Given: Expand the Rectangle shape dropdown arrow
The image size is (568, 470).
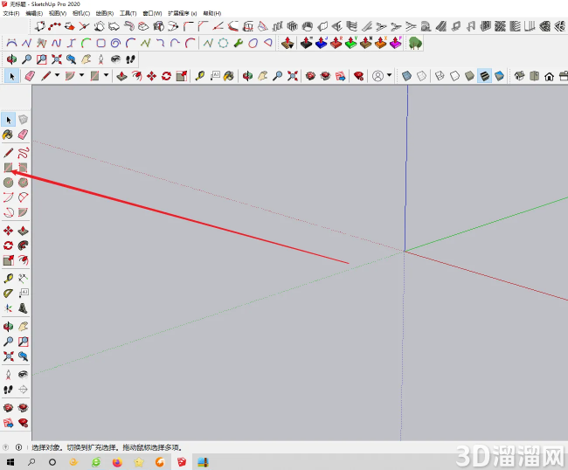Looking at the screenshot, I should point(106,75).
